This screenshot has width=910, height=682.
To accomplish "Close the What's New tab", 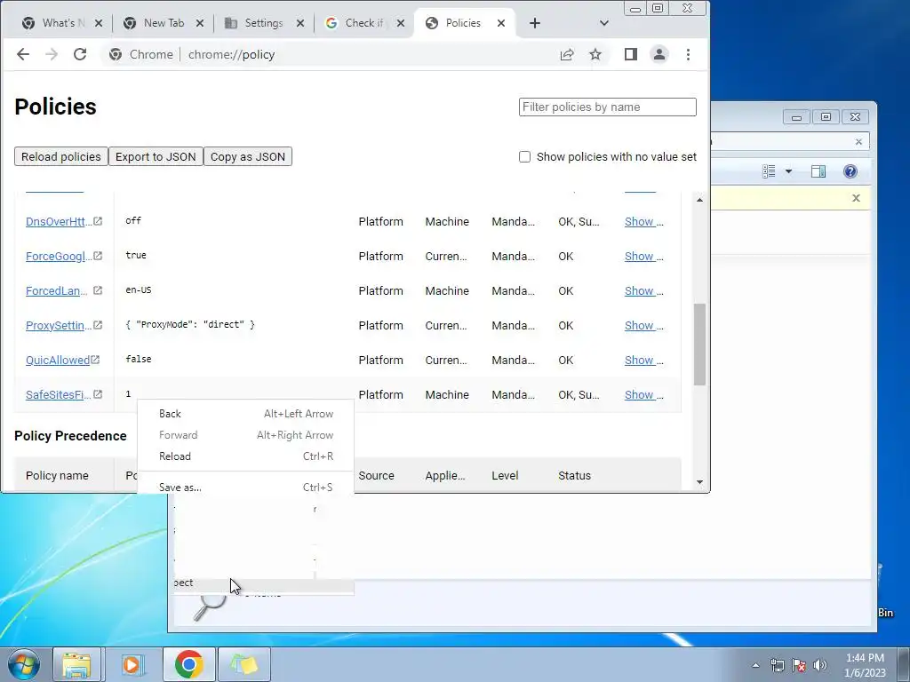I will coord(99,23).
